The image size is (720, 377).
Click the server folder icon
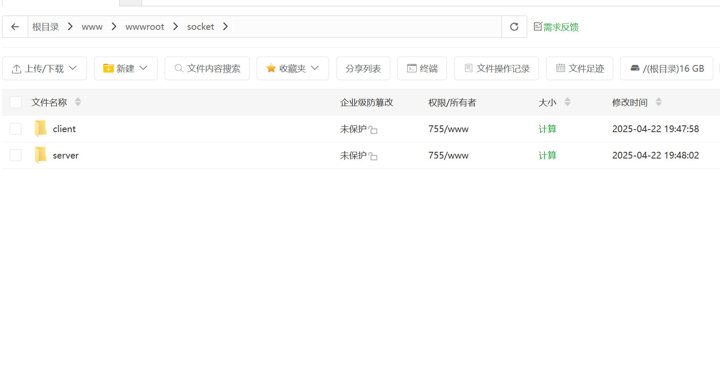click(41, 155)
